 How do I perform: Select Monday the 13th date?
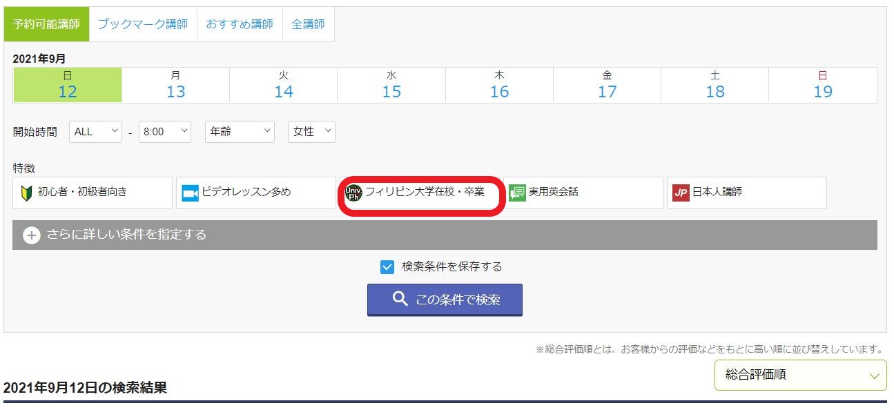pyautogui.click(x=175, y=85)
